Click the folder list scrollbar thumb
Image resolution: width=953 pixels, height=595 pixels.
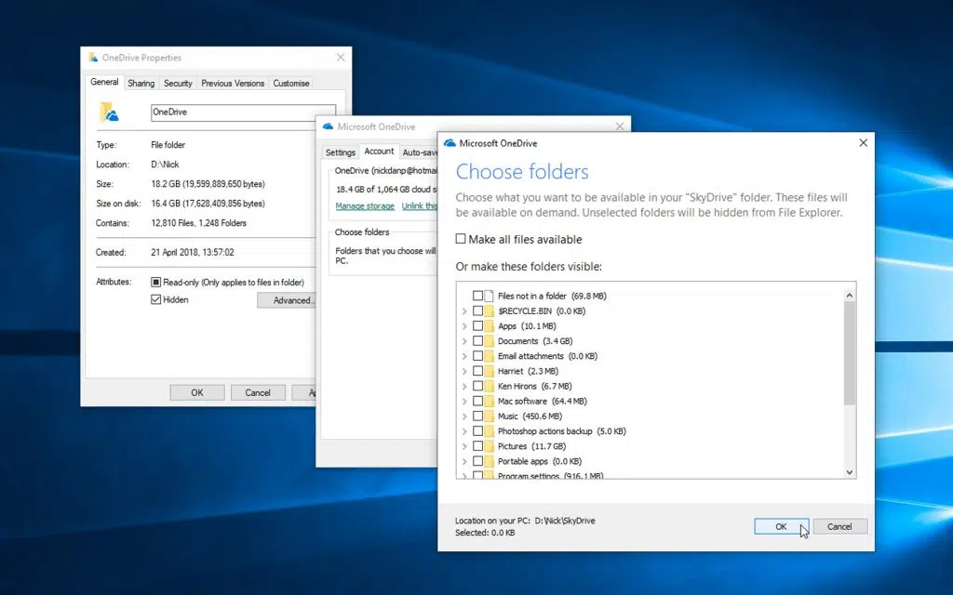(x=849, y=353)
